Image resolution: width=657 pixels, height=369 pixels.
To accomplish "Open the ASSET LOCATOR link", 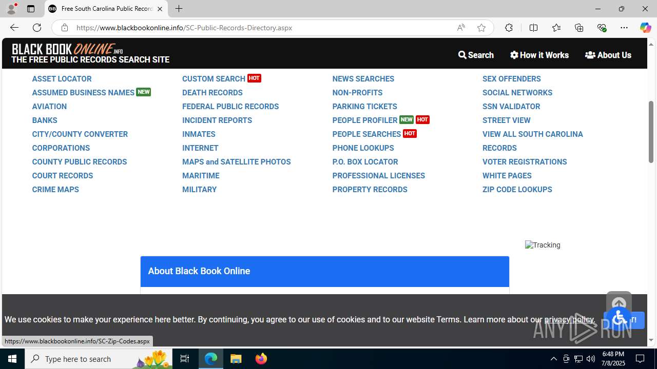I will pos(62,79).
